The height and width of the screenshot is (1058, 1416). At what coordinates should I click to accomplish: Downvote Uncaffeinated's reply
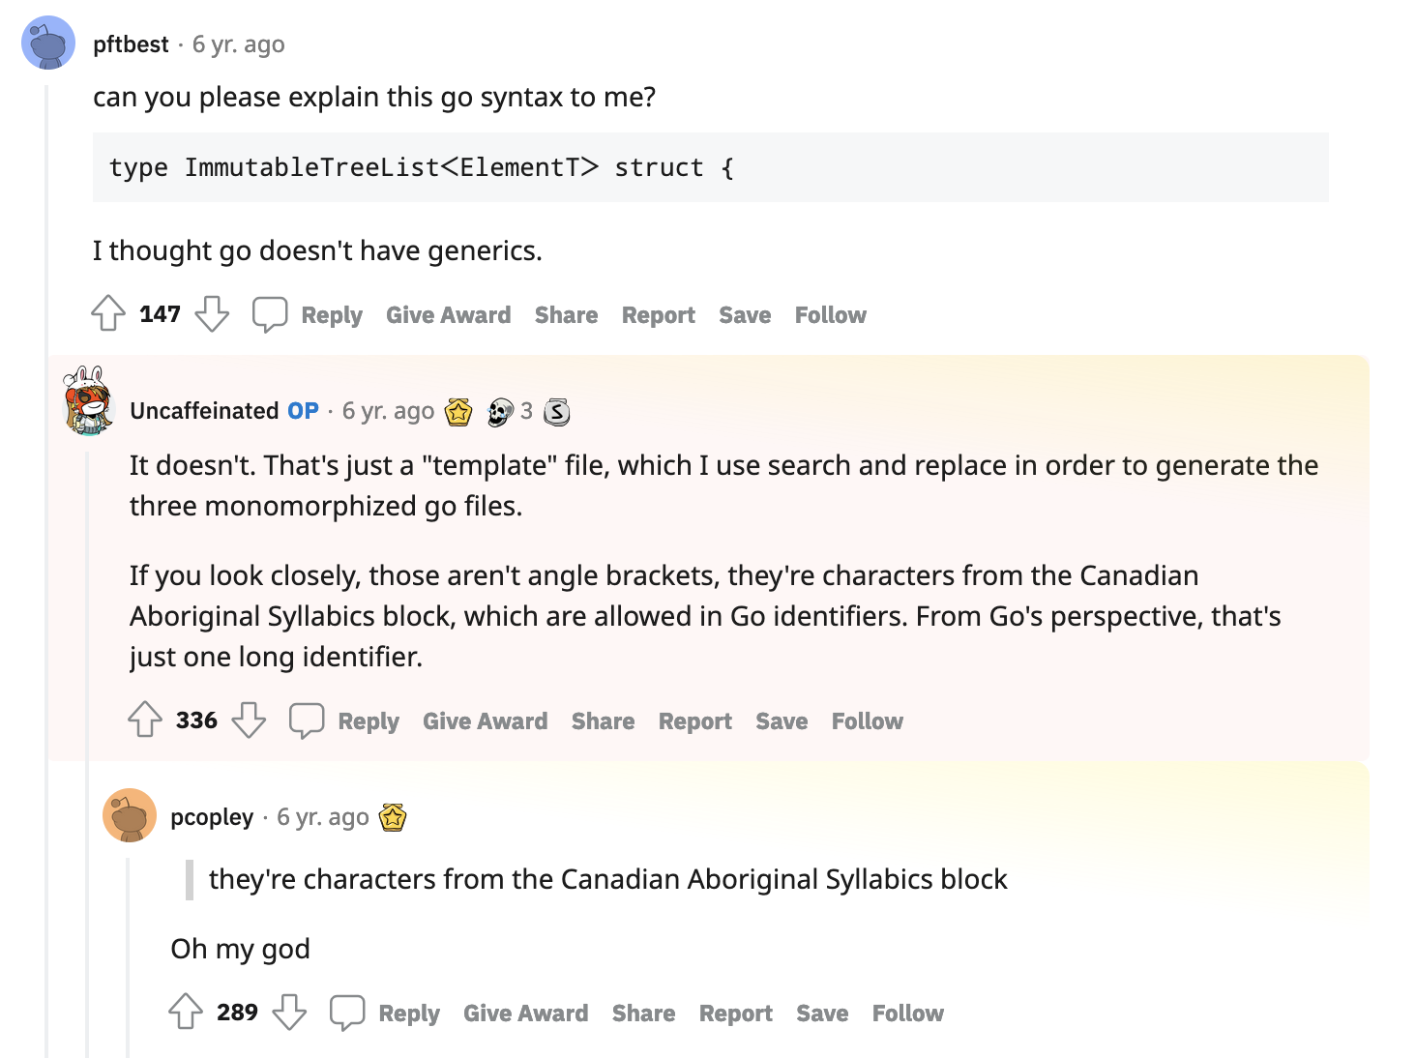pyautogui.click(x=249, y=720)
